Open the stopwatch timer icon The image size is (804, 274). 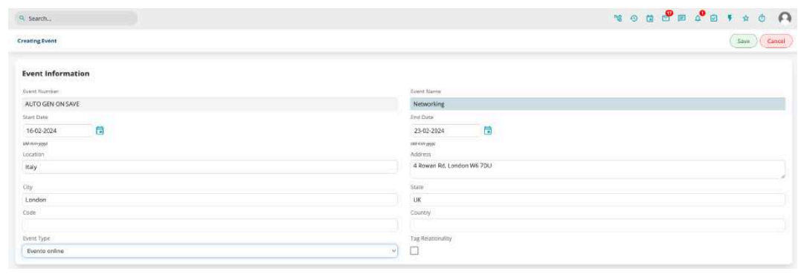(762, 19)
